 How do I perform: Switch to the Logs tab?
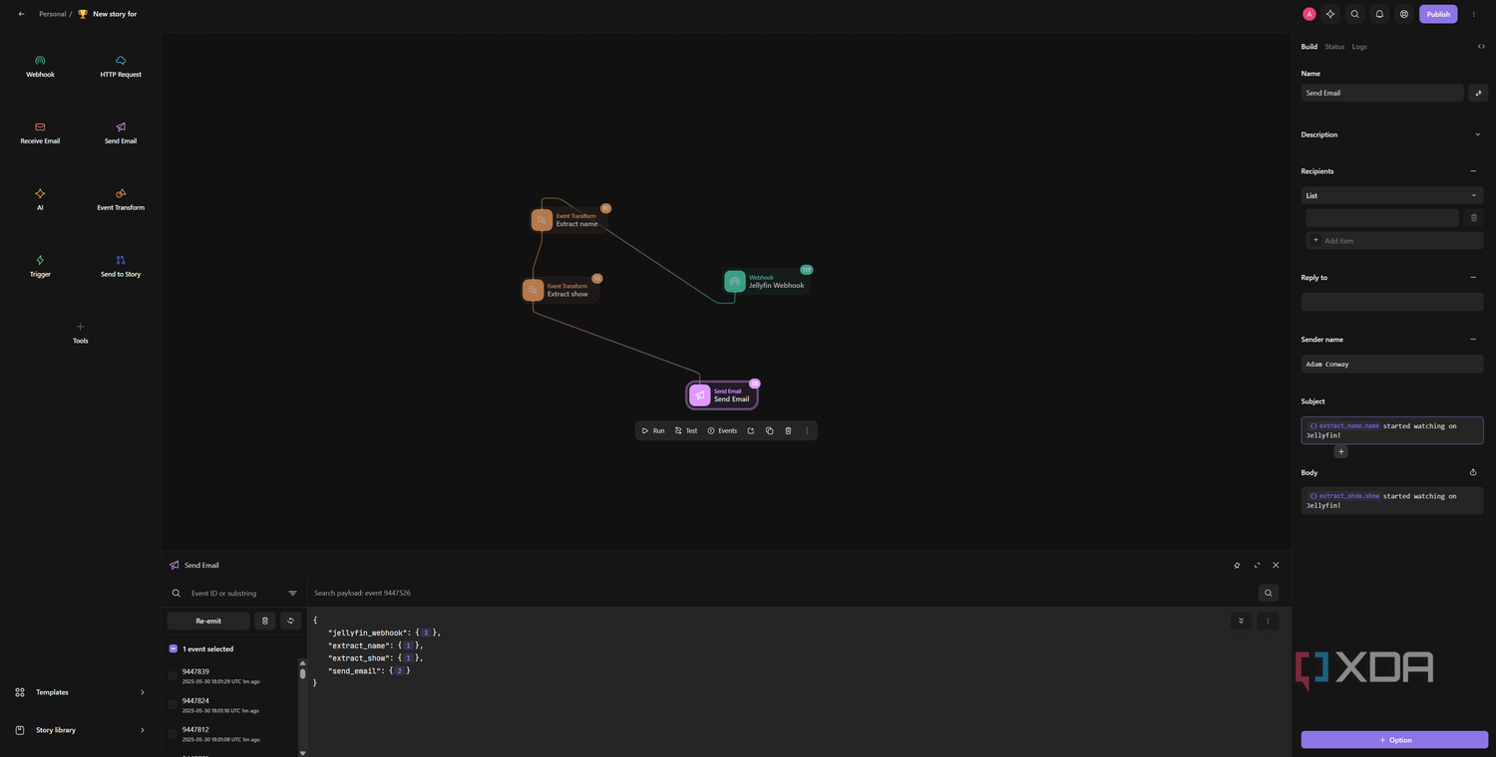(x=1359, y=47)
